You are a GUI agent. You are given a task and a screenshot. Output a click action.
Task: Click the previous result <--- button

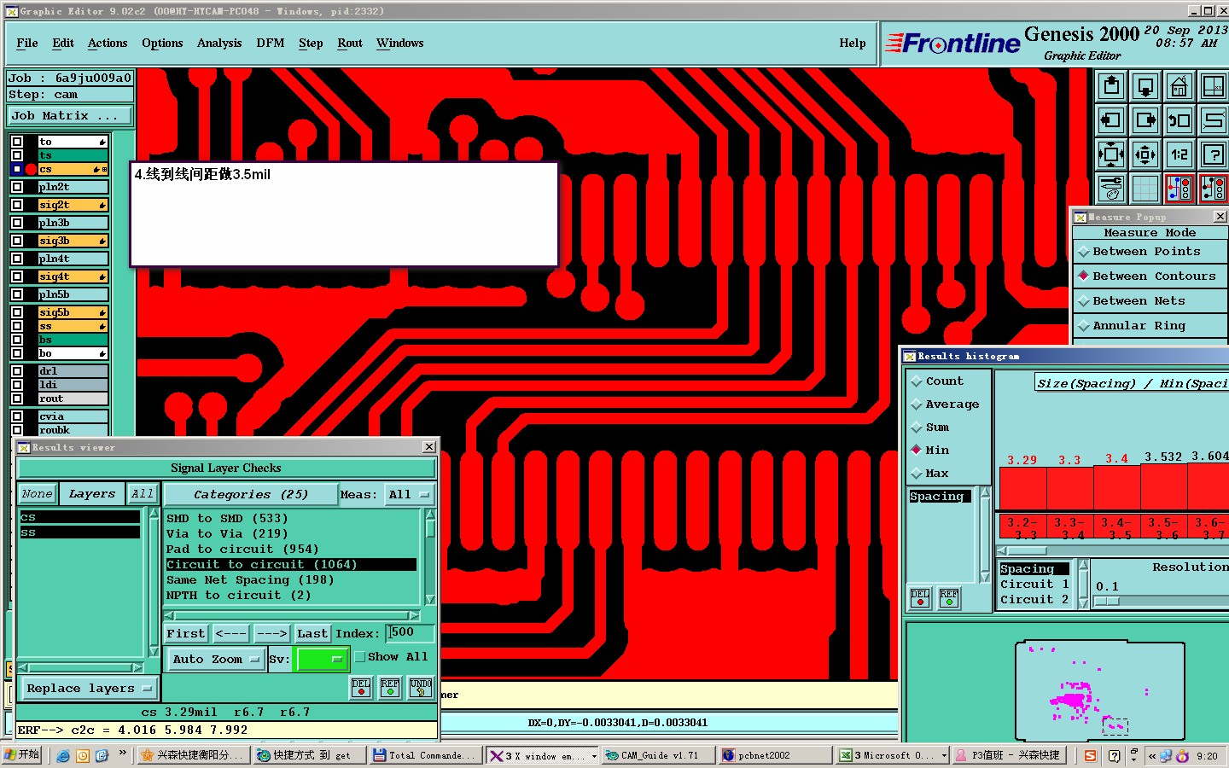tap(231, 633)
